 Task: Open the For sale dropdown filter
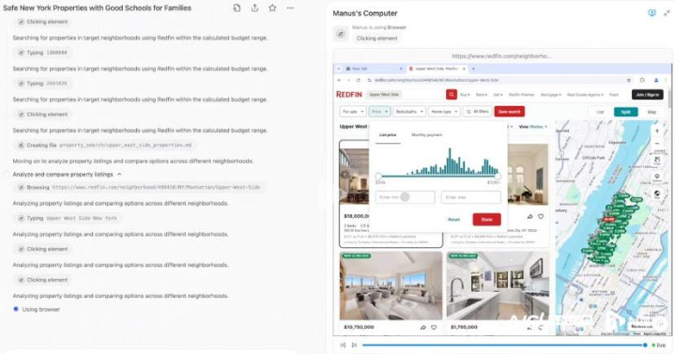click(x=353, y=112)
